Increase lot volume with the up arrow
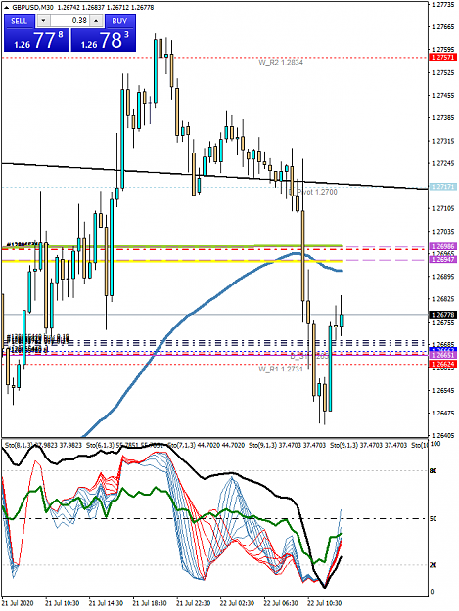The width and height of the screenshot is (459, 611). (x=97, y=21)
